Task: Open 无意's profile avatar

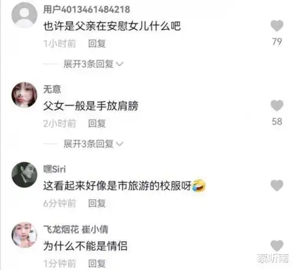Action: coord(24,95)
